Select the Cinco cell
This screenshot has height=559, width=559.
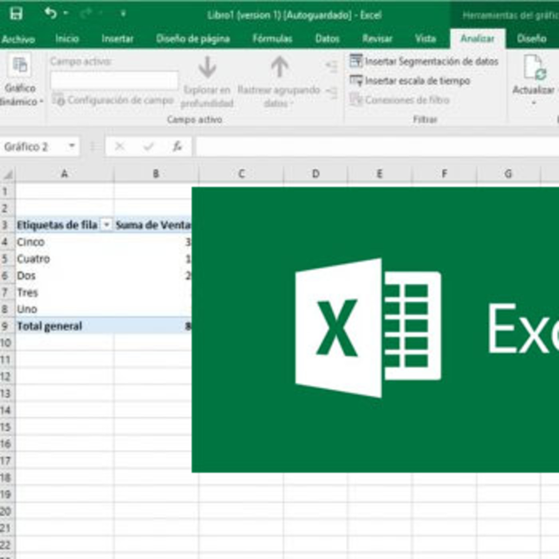coord(65,242)
